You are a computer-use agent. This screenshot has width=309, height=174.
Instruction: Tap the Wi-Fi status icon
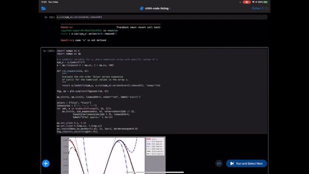(x=253, y=2)
